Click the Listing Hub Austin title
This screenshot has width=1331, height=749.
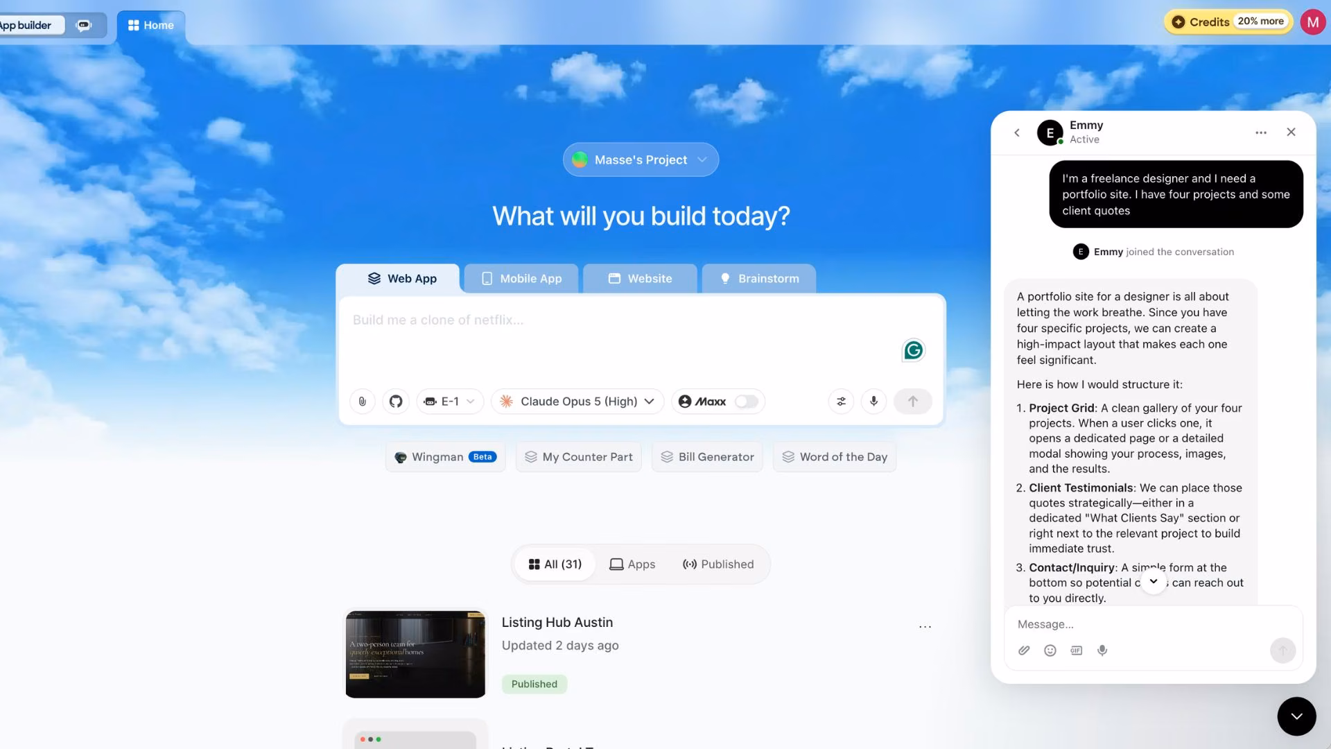(x=557, y=623)
